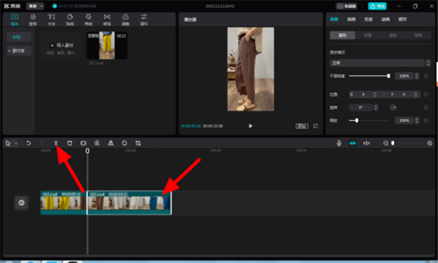This screenshot has width=438, height=263.
Task: Open the Effects tab icon
Action: [88, 17]
